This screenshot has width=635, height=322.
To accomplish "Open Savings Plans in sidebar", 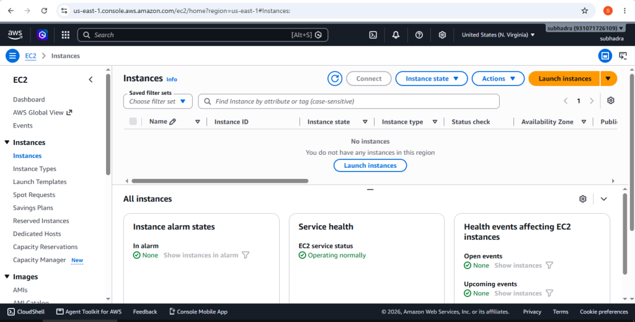I will pyautogui.click(x=33, y=207).
